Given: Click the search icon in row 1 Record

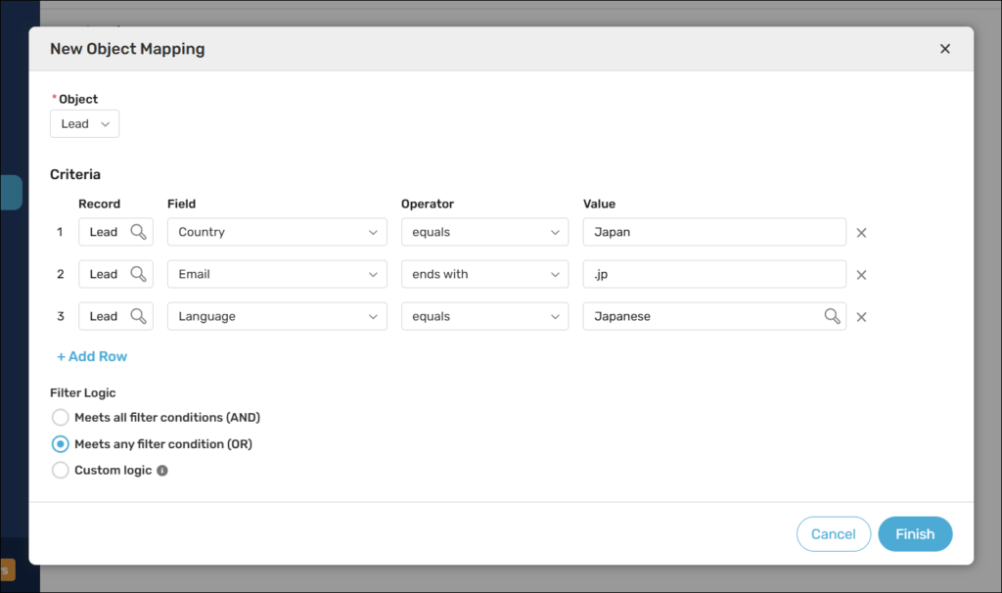Looking at the screenshot, I should coord(139,232).
